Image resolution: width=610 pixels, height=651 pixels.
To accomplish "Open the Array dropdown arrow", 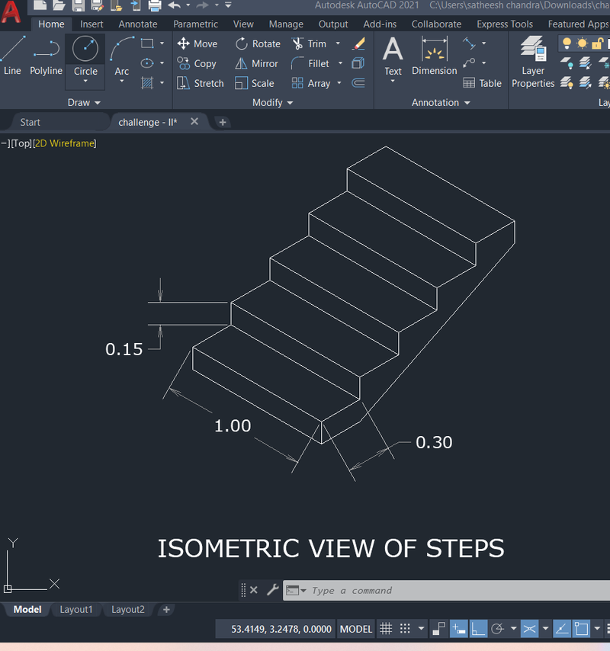I will (339, 83).
